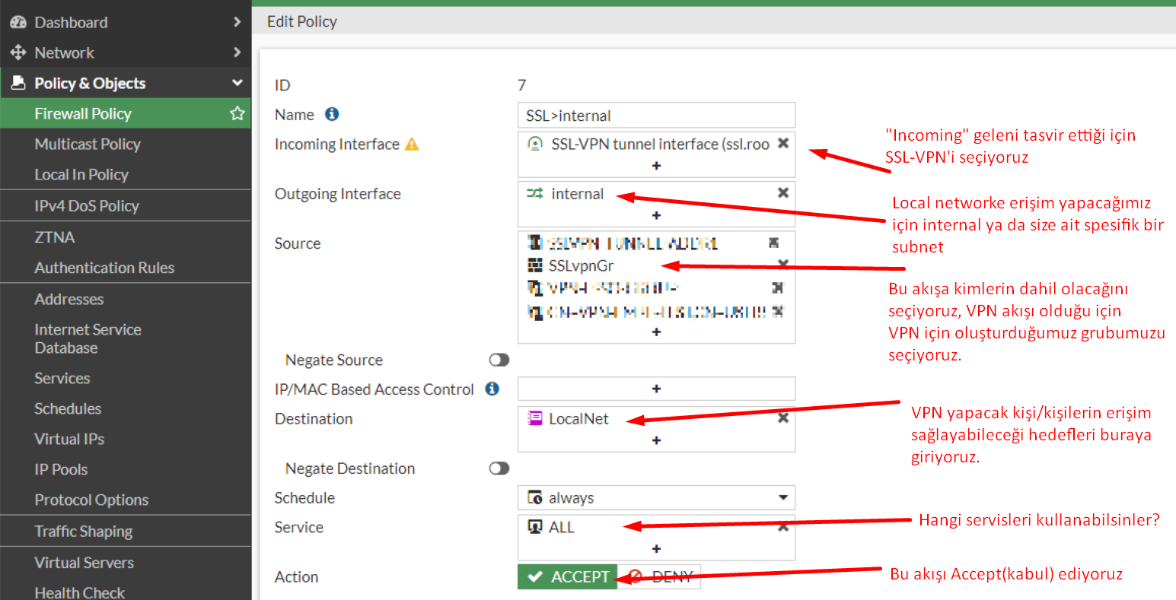Click the info icon beside IP/MAC Based Access Control
The height and width of the screenshot is (600, 1176).
[492, 389]
